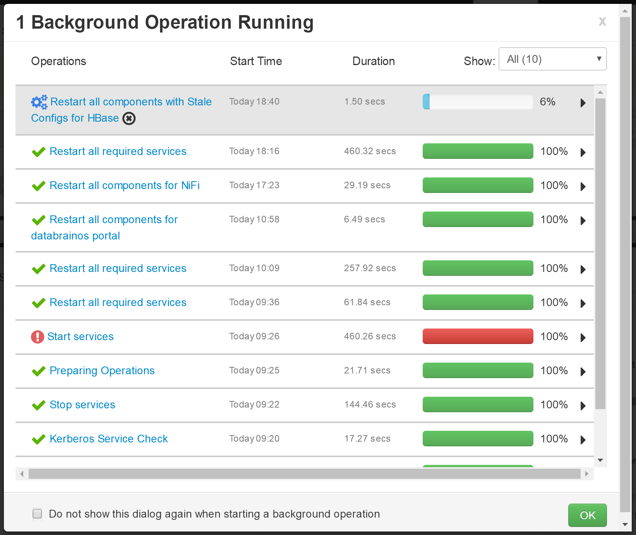Expand details arrow for Kerberos Service Check
This screenshot has height=535, width=636.
583,440
